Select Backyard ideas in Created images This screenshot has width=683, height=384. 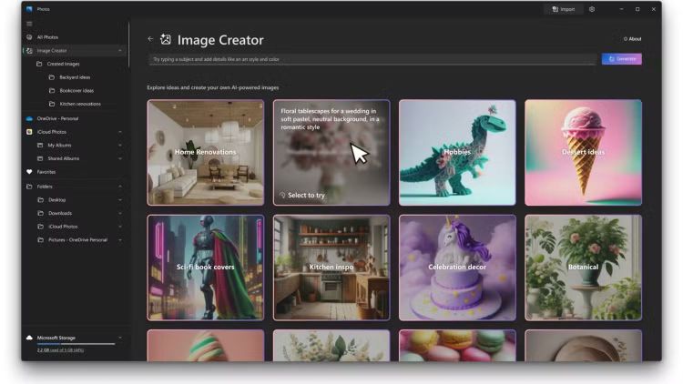pos(75,77)
